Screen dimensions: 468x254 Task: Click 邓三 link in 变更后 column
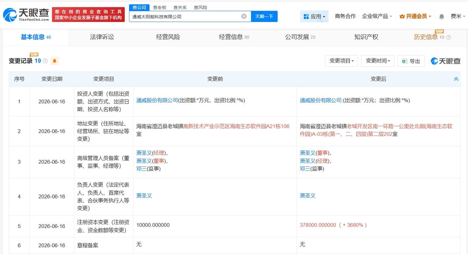[305, 168]
